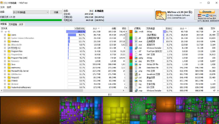Image resolution: width=219 pixels, height=124 pixels.
Task: Switch to the 文件查看 tab
Action: tap(13, 24)
